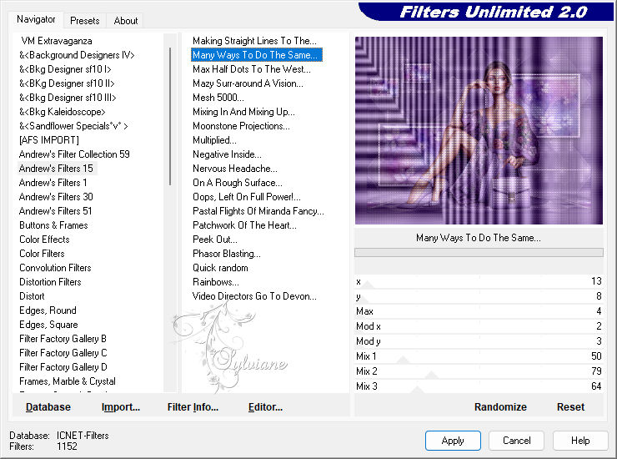Select Filter Factory Gallery B

click(x=63, y=339)
